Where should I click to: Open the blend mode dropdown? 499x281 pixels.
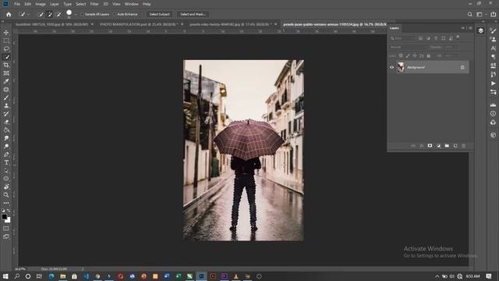click(408, 47)
